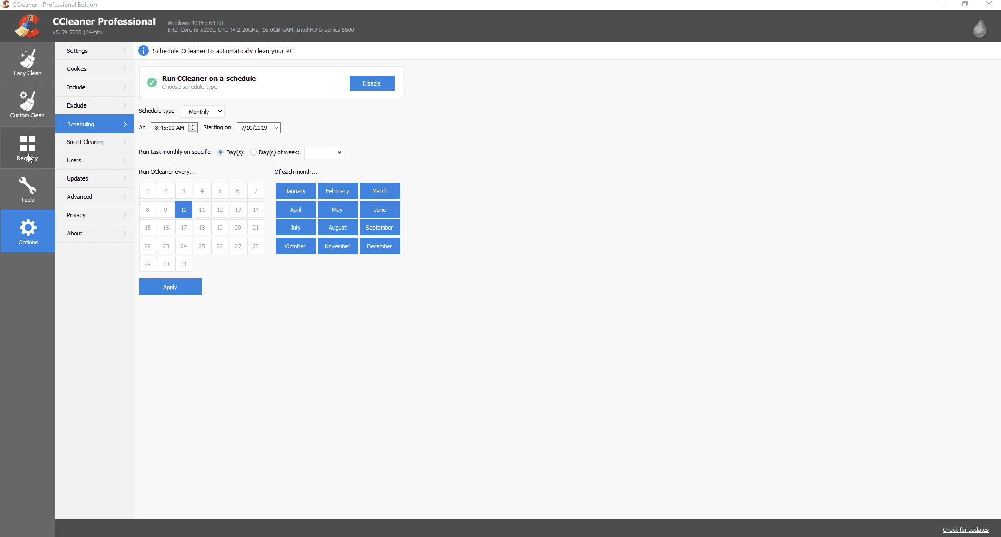Click the CCleaner logo in header
This screenshot has height=537, width=1001.
click(x=27, y=26)
